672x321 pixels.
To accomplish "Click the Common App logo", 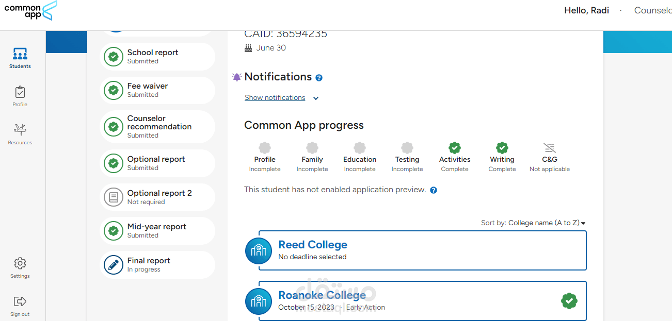I will coord(31,10).
